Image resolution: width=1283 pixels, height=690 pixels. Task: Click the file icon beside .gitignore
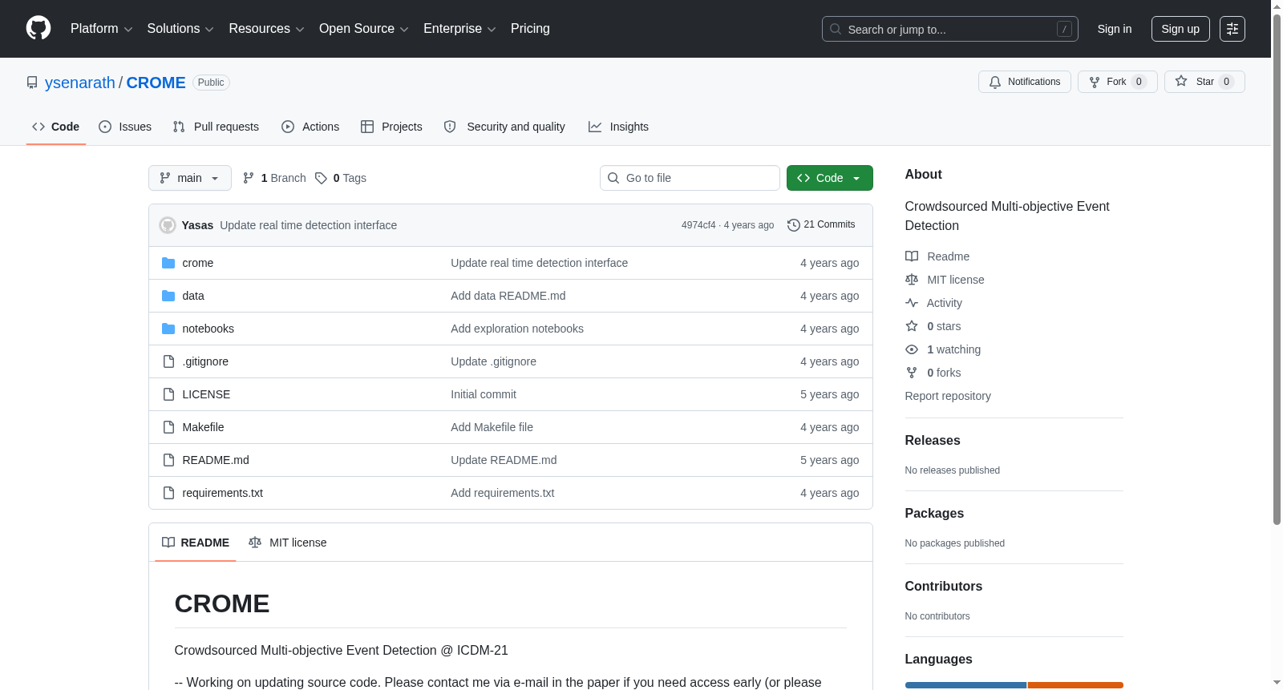tap(168, 361)
